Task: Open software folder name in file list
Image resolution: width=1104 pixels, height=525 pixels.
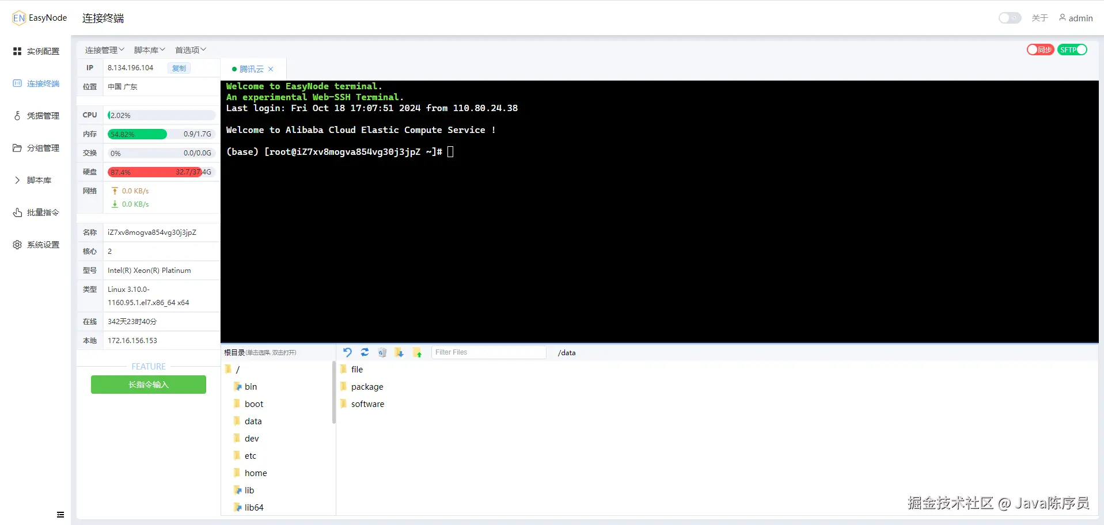Action: pos(367,404)
